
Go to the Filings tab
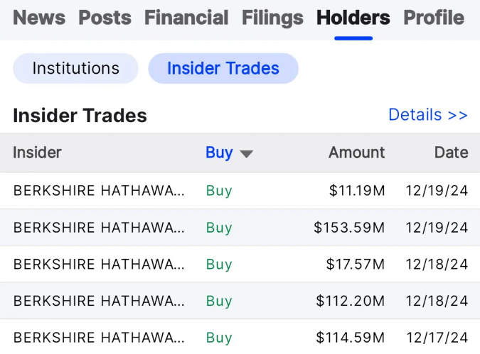[x=272, y=17]
